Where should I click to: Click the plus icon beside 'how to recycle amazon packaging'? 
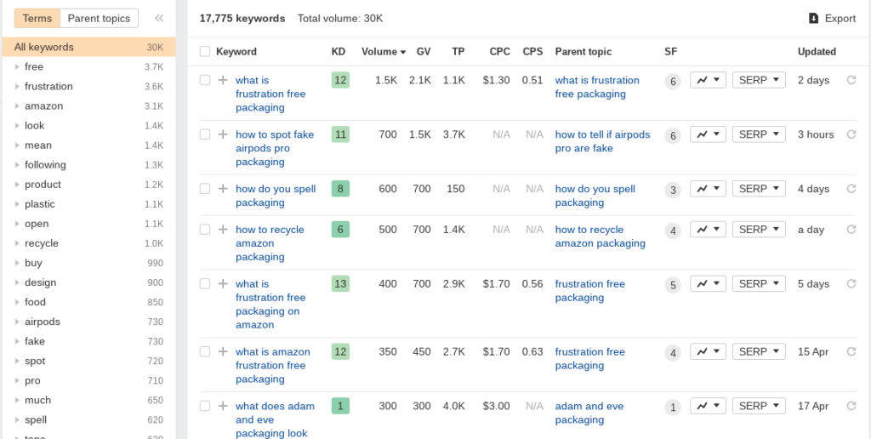tap(223, 230)
